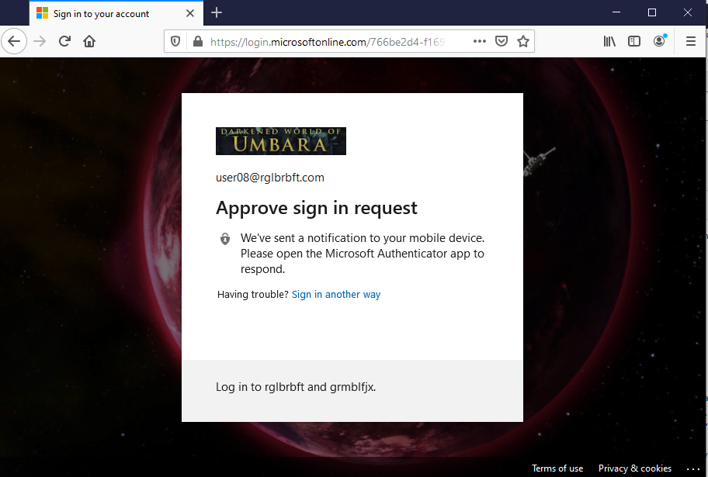Go back to the previous page

pos(15,41)
